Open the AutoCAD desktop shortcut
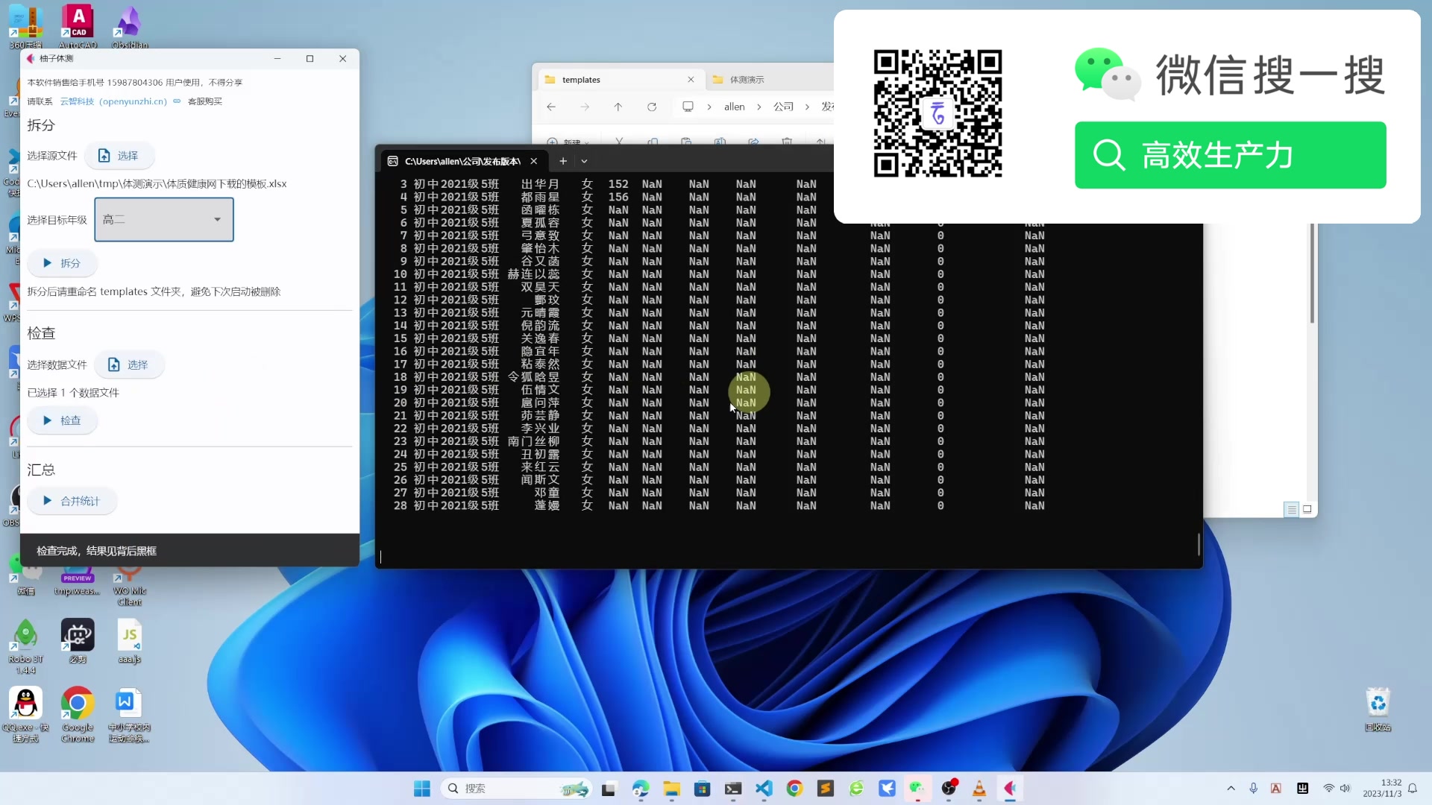This screenshot has width=1432, height=805. [x=78, y=26]
